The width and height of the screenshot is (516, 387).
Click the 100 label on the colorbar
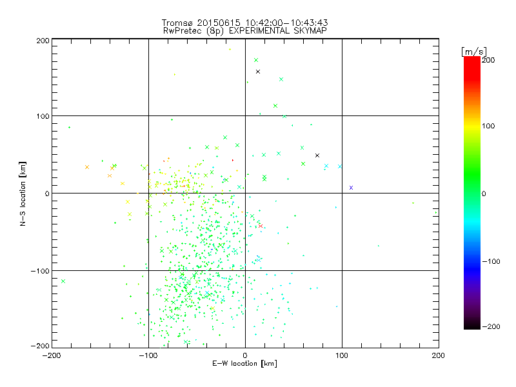[x=488, y=126]
